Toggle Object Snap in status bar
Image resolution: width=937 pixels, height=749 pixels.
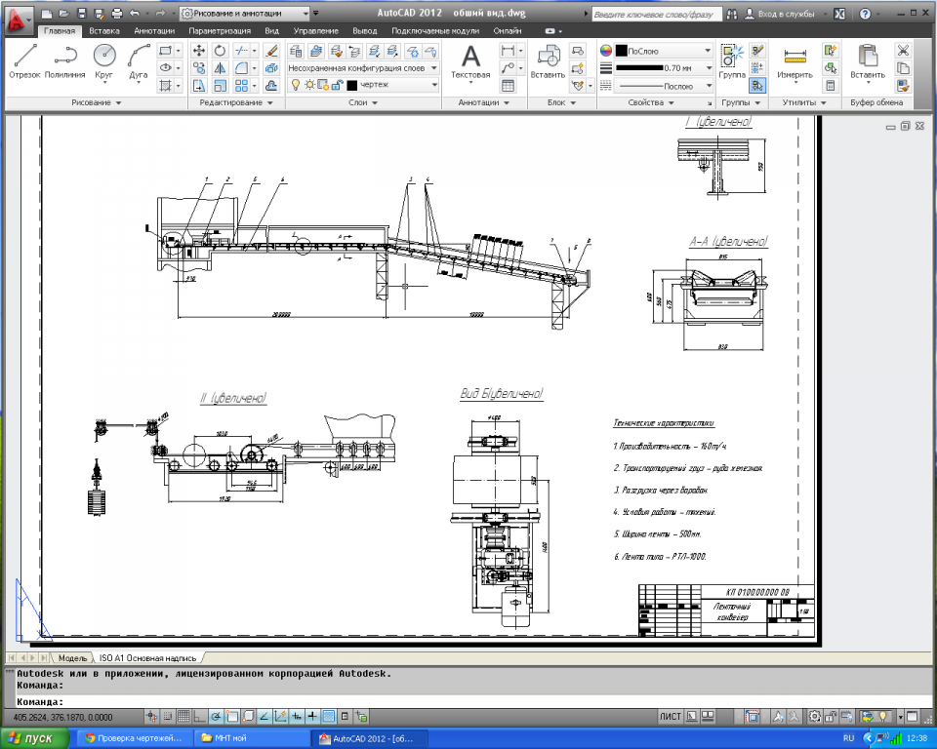232,716
